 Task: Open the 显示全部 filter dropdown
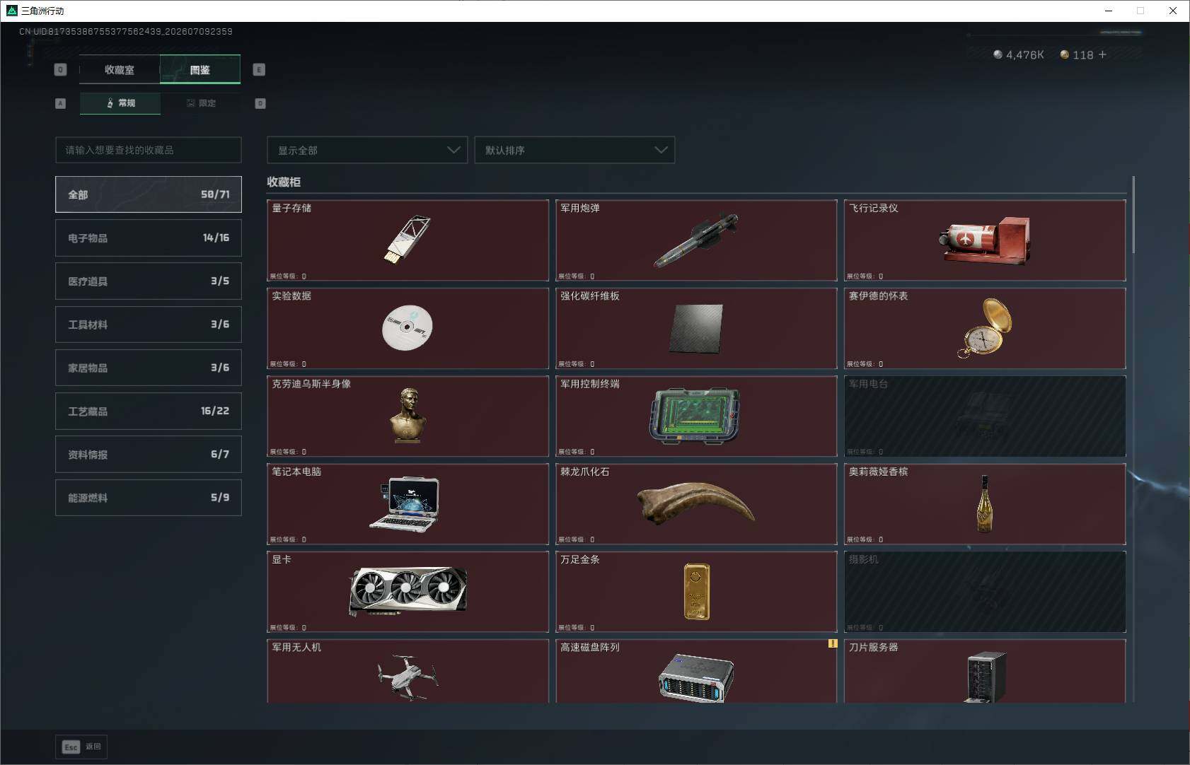tap(367, 150)
